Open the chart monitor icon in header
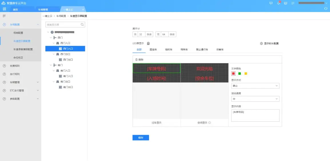This screenshot has width=330, height=161. (285, 3)
